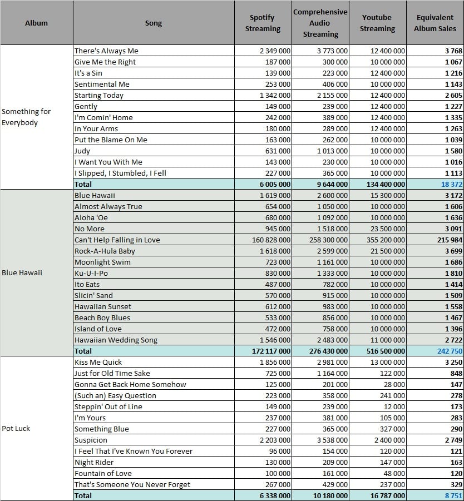Select the Beach Boy Blues song

pos(154,318)
